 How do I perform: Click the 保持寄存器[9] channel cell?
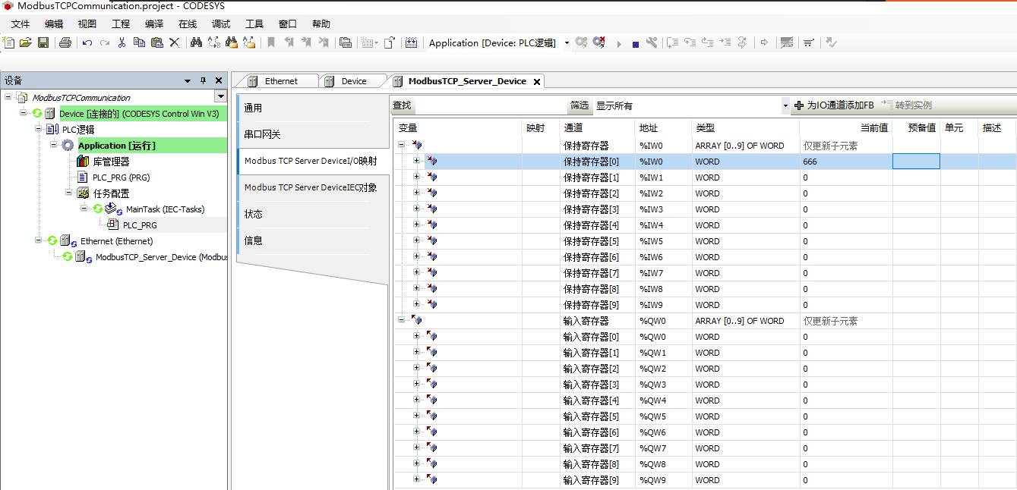pos(598,305)
